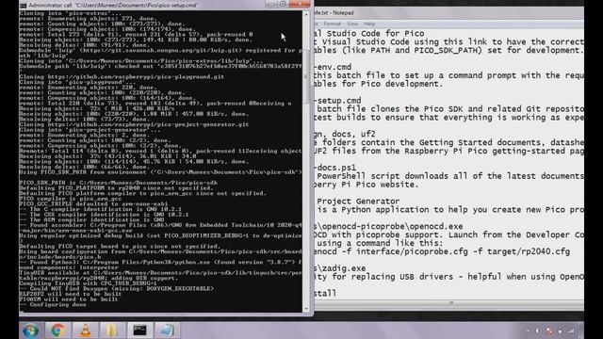Click the 'gn, docs, uf2' line in Notepad
This screenshot has height=339, width=603.
[345, 134]
